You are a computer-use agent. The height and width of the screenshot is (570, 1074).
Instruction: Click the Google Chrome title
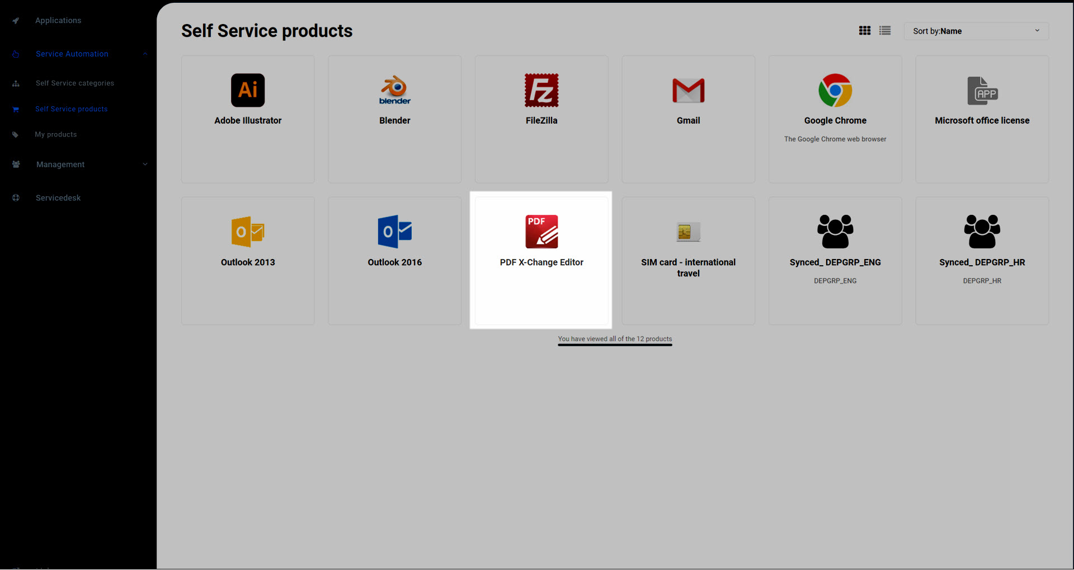coord(835,121)
